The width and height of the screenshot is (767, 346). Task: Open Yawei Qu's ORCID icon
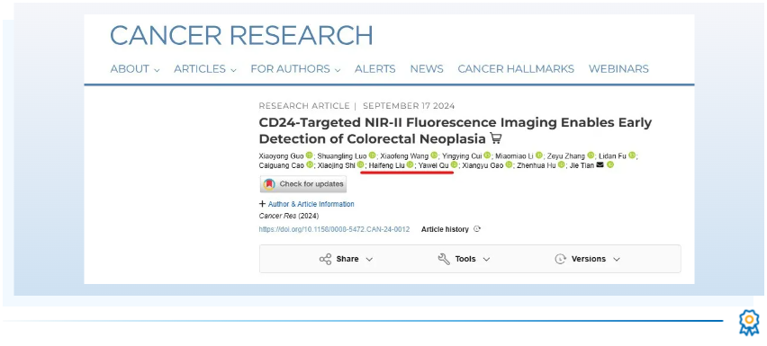click(455, 165)
